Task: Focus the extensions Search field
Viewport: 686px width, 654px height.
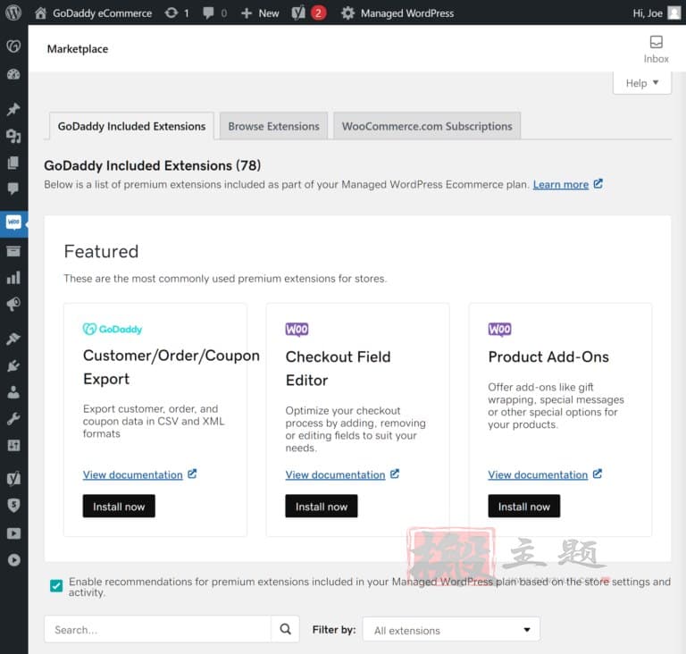Action: point(157,630)
